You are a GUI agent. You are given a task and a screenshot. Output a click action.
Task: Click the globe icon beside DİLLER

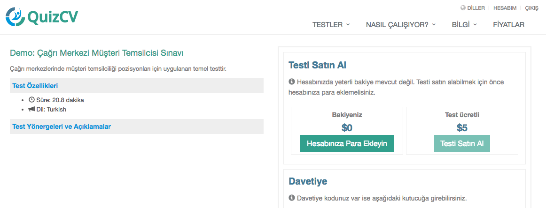pos(463,8)
